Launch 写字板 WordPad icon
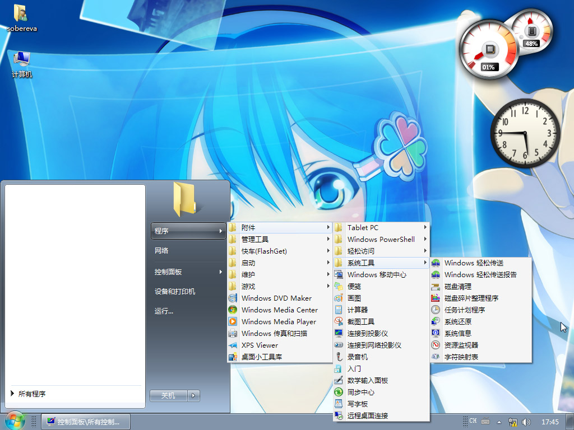574x430 pixels. click(339, 404)
